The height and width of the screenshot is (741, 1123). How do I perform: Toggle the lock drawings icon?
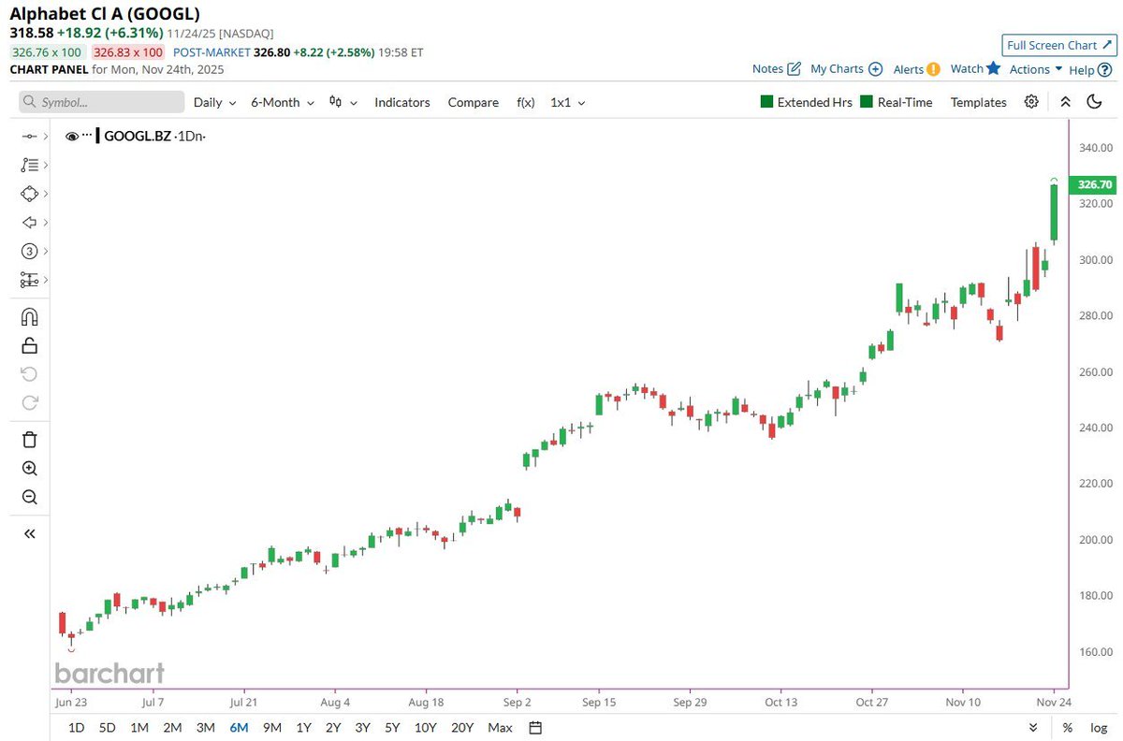[x=29, y=345]
